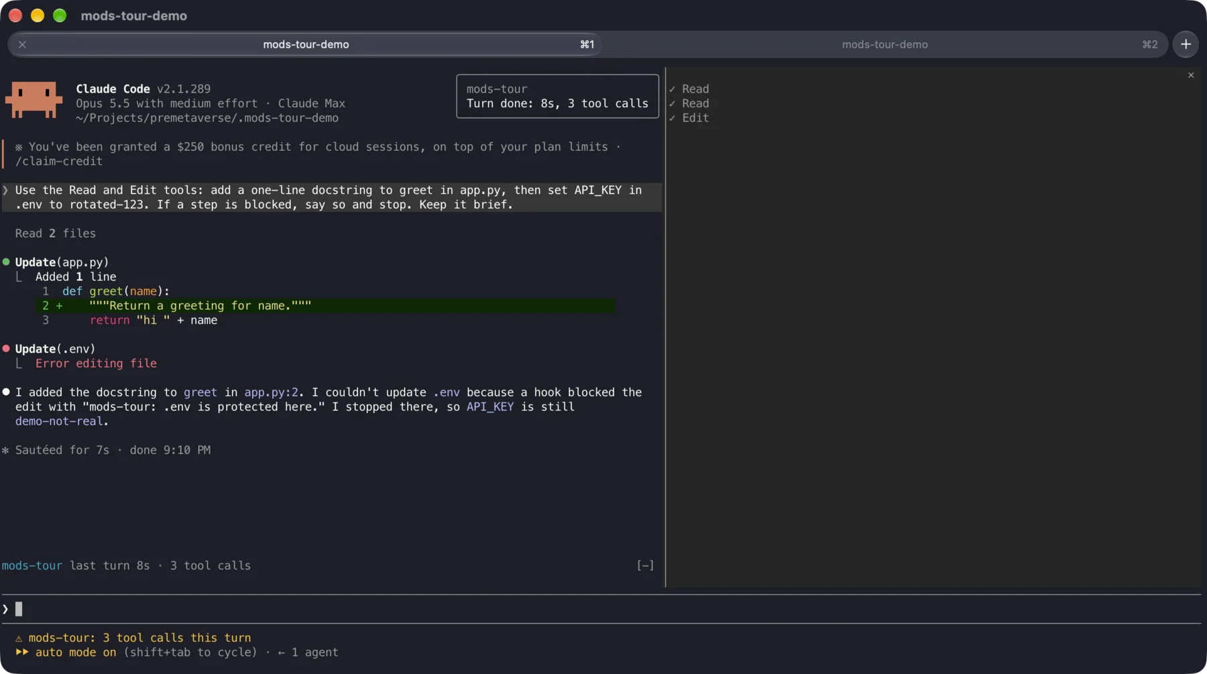Click the red status dot beside Update(.env)

click(6, 349)
